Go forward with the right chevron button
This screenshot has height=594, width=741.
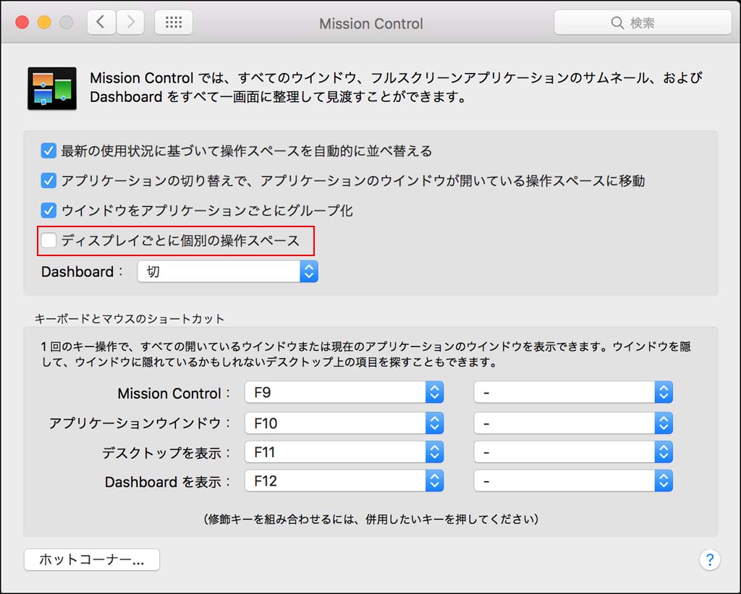coord(130,22)
